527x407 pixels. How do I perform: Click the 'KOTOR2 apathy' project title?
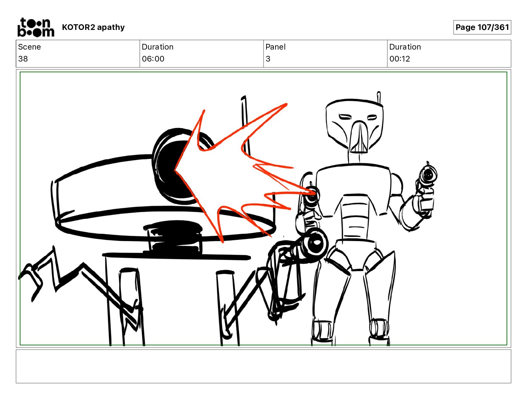coord(93,27)
